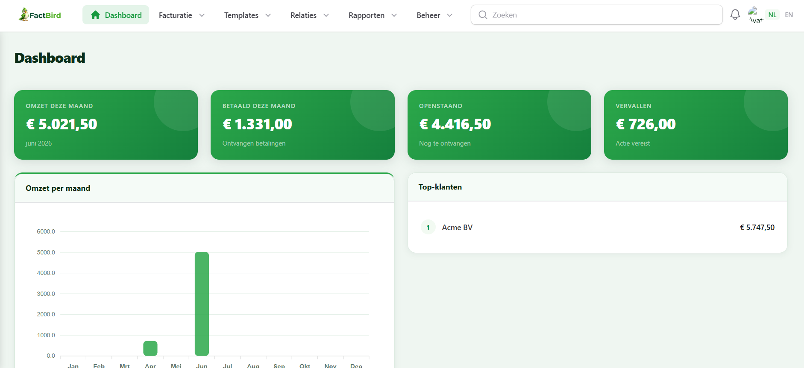Click the € 726,00 overdue value
Image resolution: width=804 pixels, height=368 pixels.
646,124
